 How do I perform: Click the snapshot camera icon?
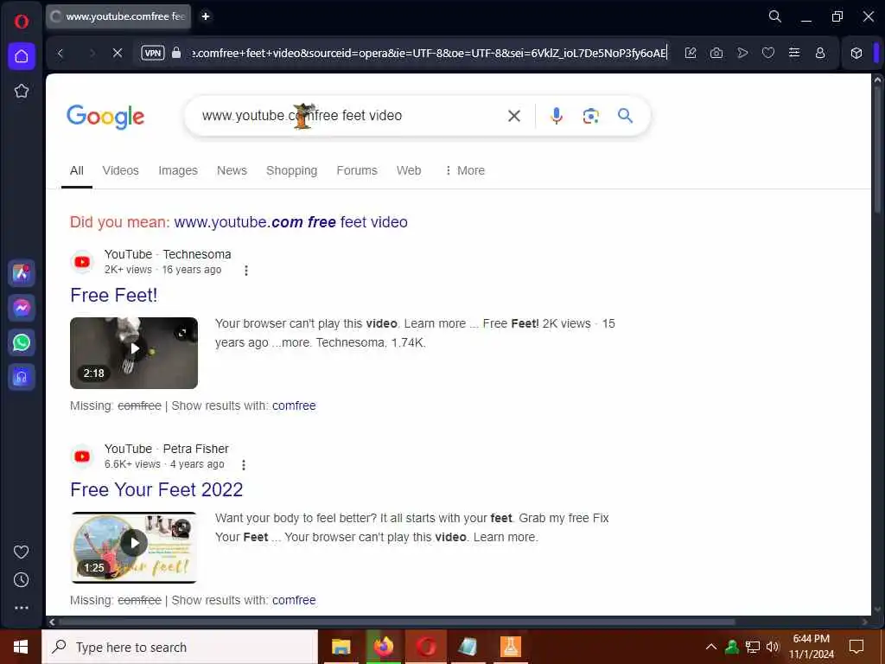click(x=716, y=53)
